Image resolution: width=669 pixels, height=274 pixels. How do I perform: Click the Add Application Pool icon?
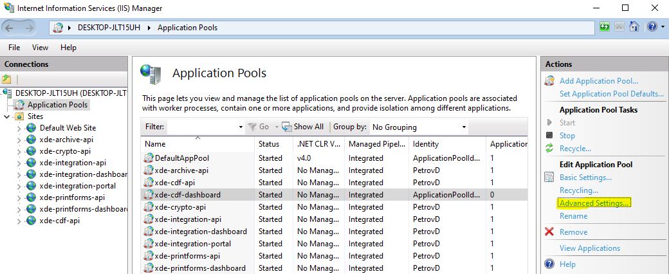pos(549,80)
